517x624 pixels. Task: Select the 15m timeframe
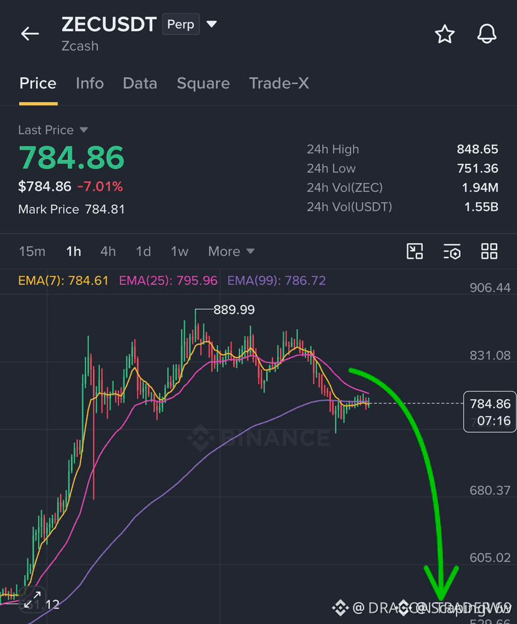click(x=32, y=251)
